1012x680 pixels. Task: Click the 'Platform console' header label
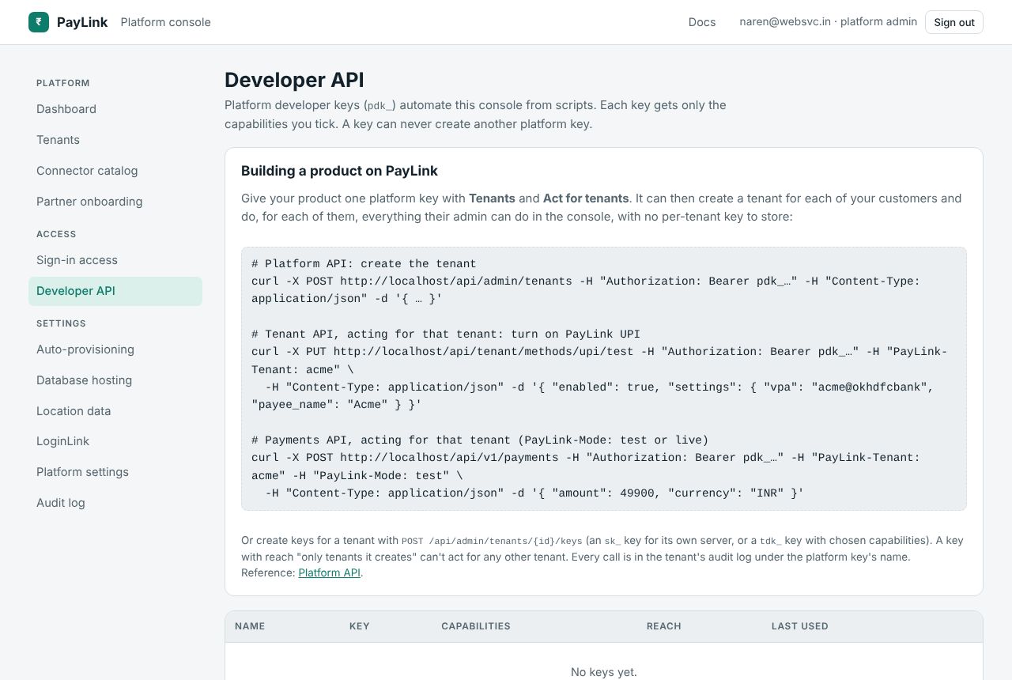[x=166, y=22]
